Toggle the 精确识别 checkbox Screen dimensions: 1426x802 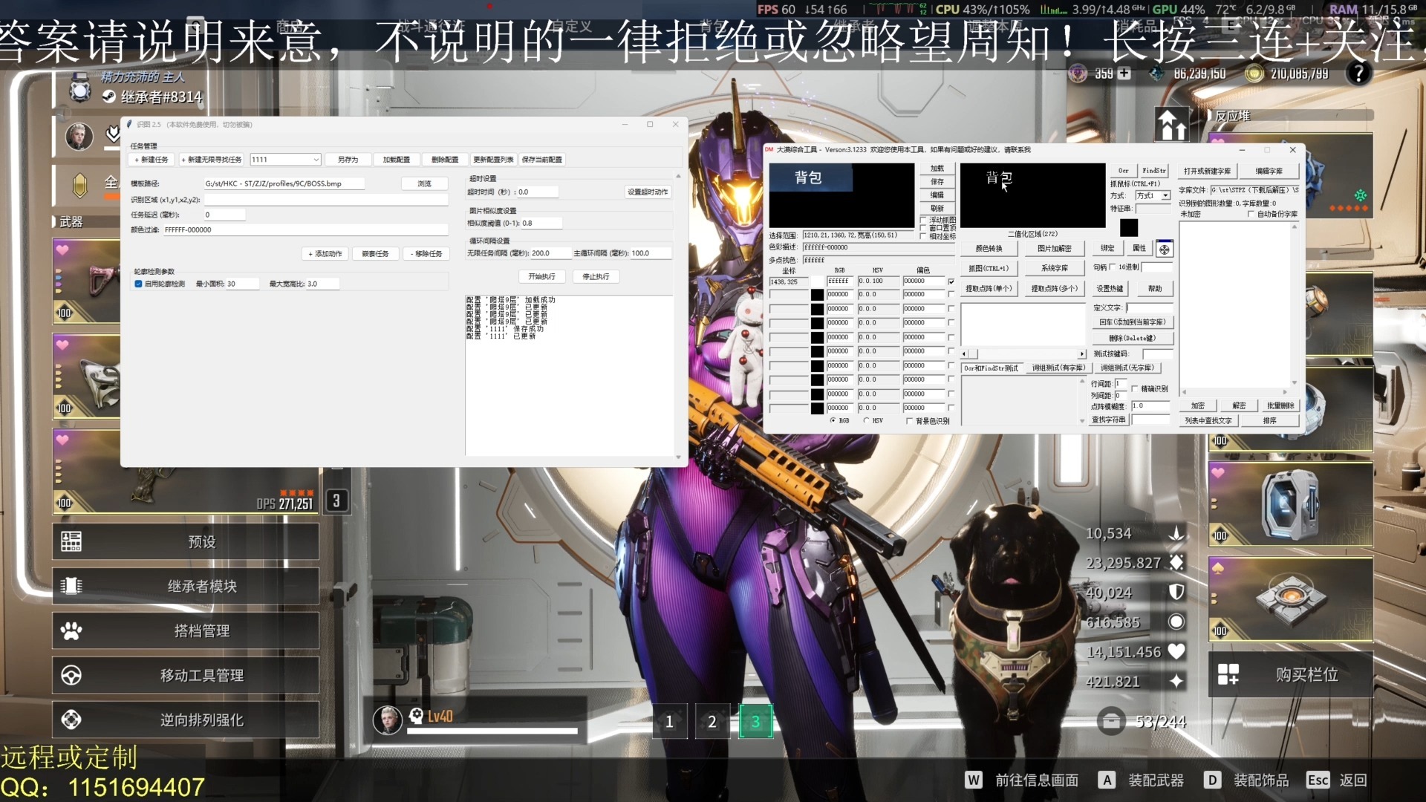pyautogui.click(x=1135, y=388)
